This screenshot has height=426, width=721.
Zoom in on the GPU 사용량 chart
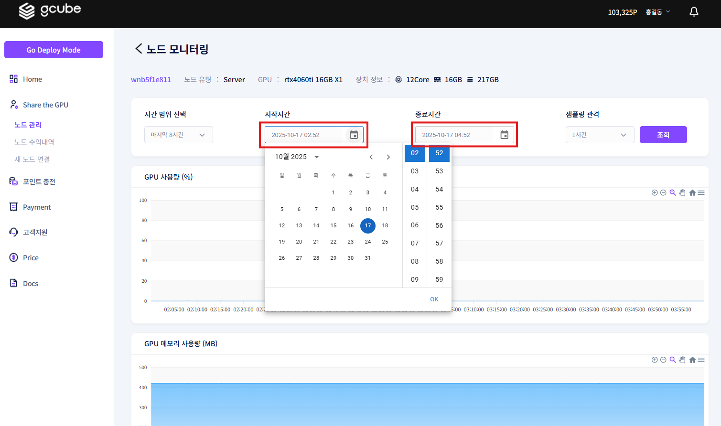tap(655, 192)
